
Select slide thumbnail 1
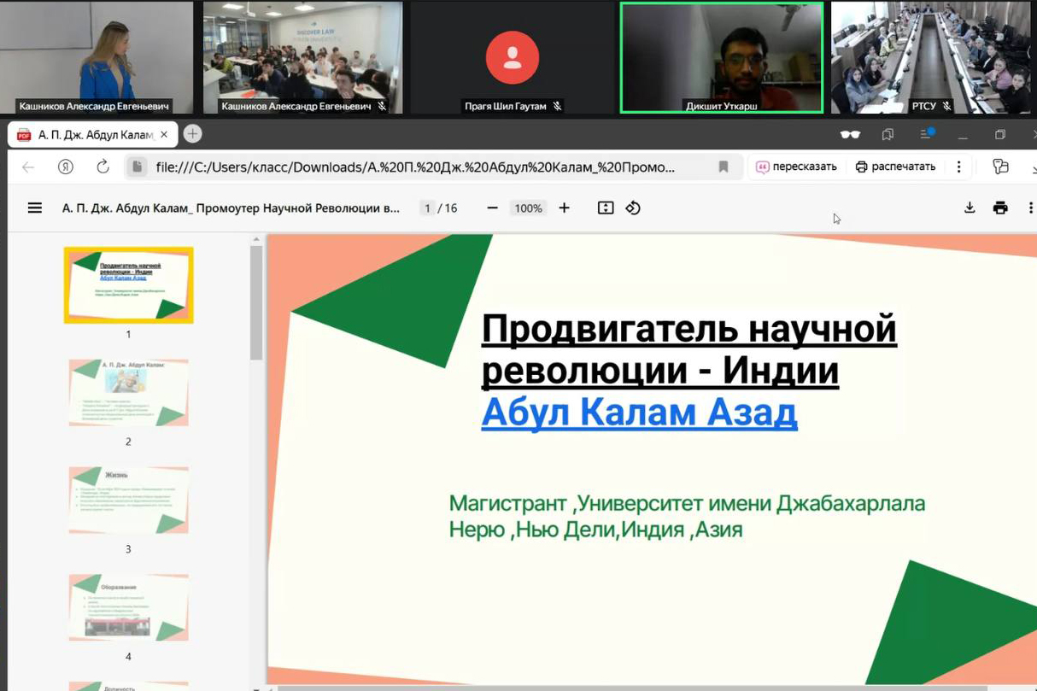(129, 284)
